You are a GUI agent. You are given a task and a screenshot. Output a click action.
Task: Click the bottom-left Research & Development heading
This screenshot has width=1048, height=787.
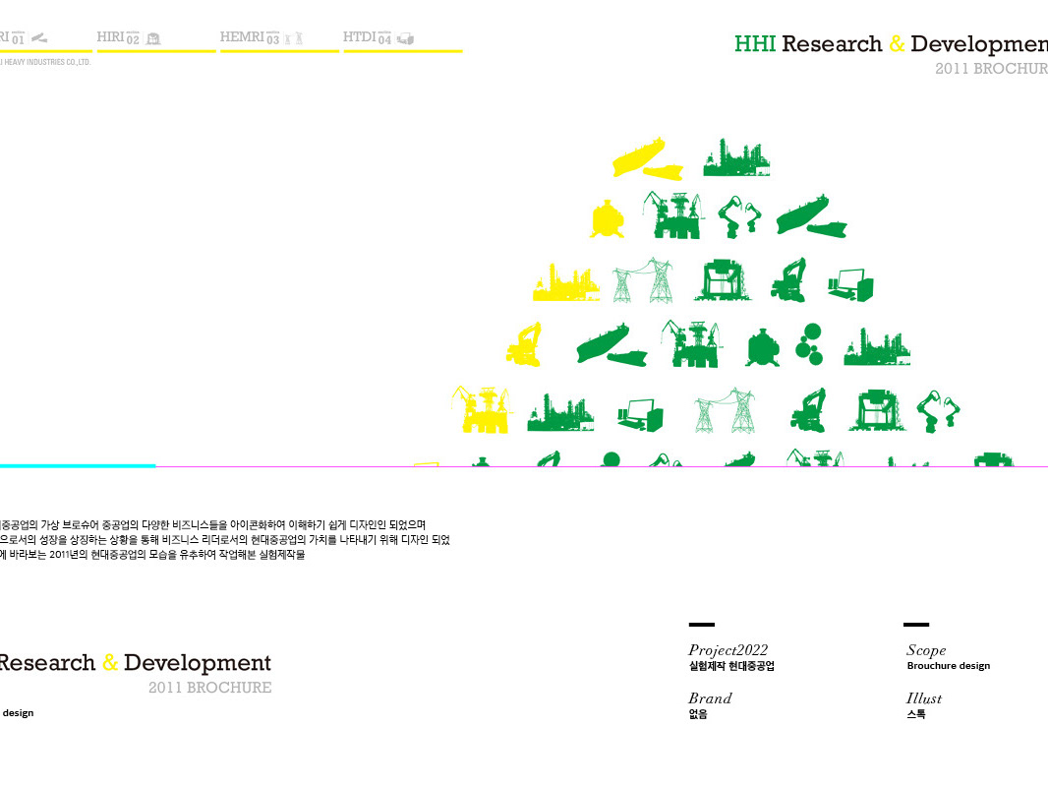(136, 663)
